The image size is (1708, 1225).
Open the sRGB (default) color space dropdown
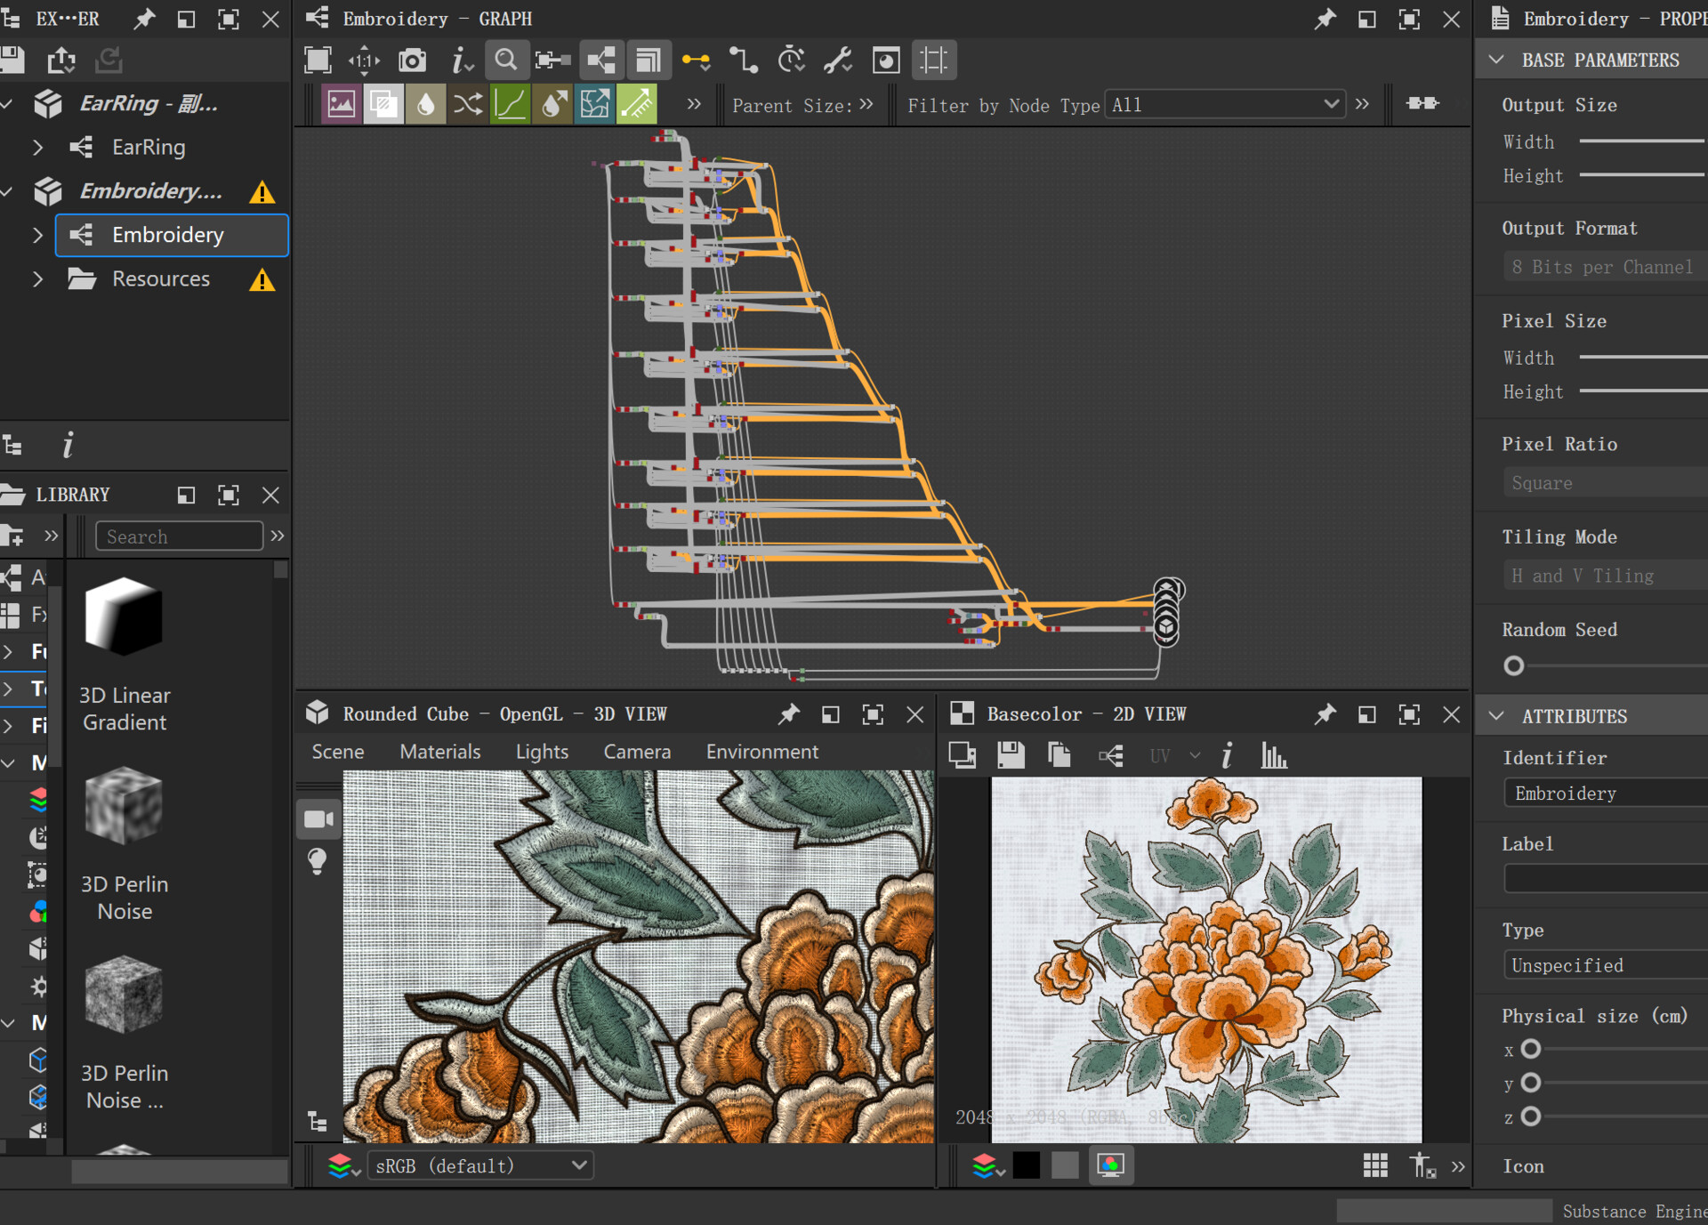point(481,1165)
